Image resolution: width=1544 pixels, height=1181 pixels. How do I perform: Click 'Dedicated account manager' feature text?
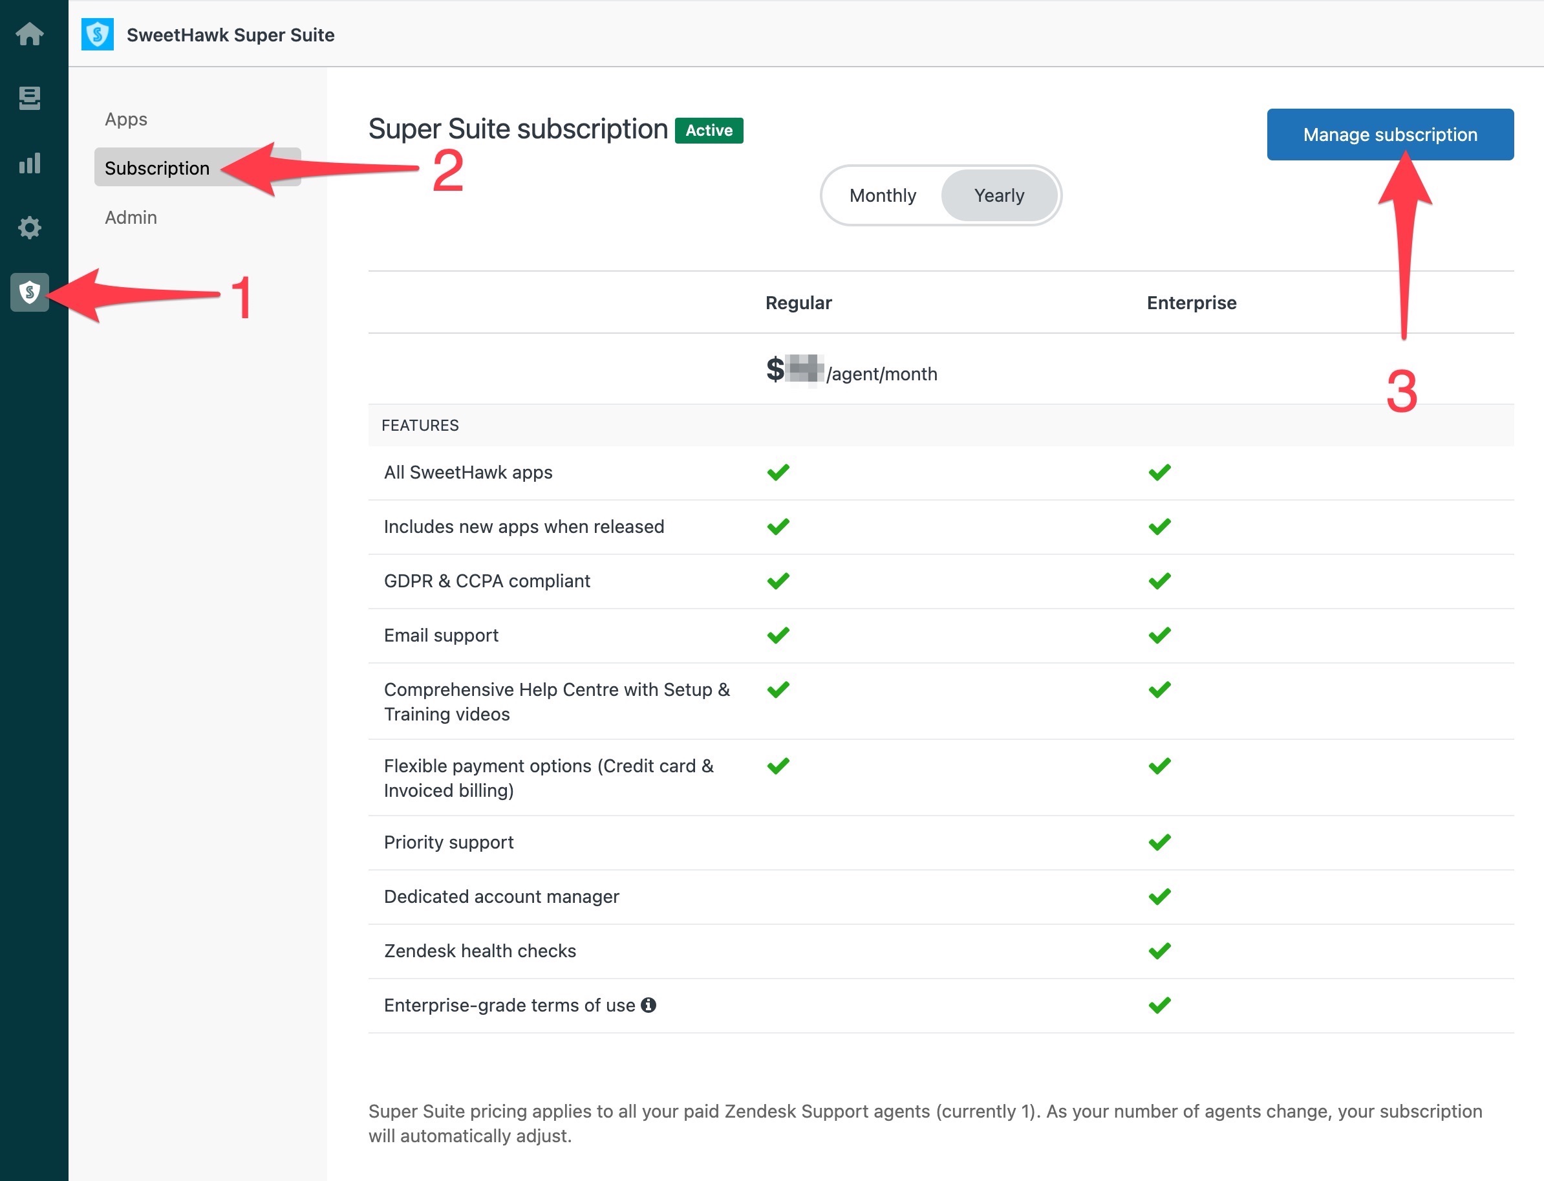pyautogui.click(x=501, y=896)
